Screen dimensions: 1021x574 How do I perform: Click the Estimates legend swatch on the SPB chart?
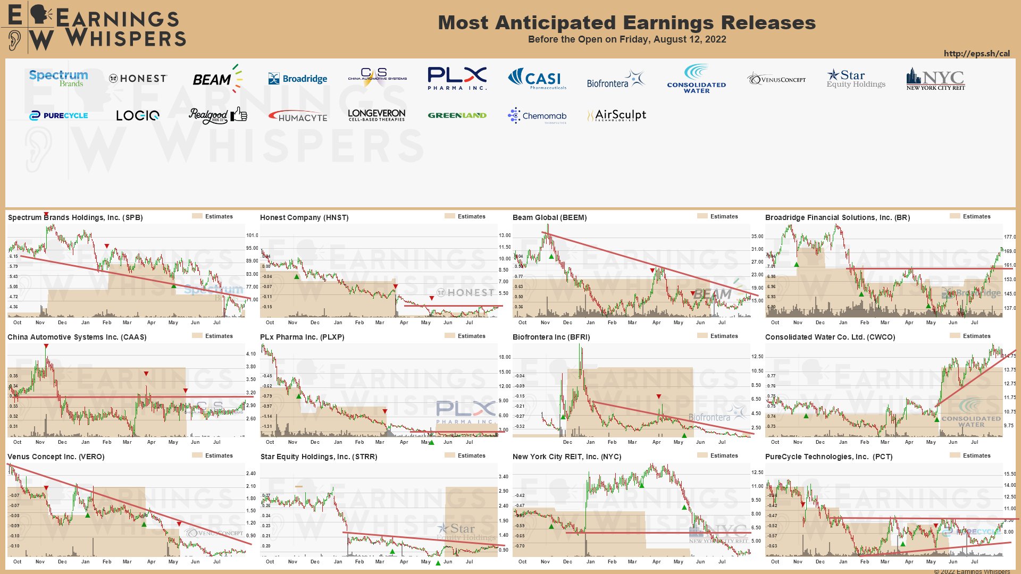coord(197,216)
